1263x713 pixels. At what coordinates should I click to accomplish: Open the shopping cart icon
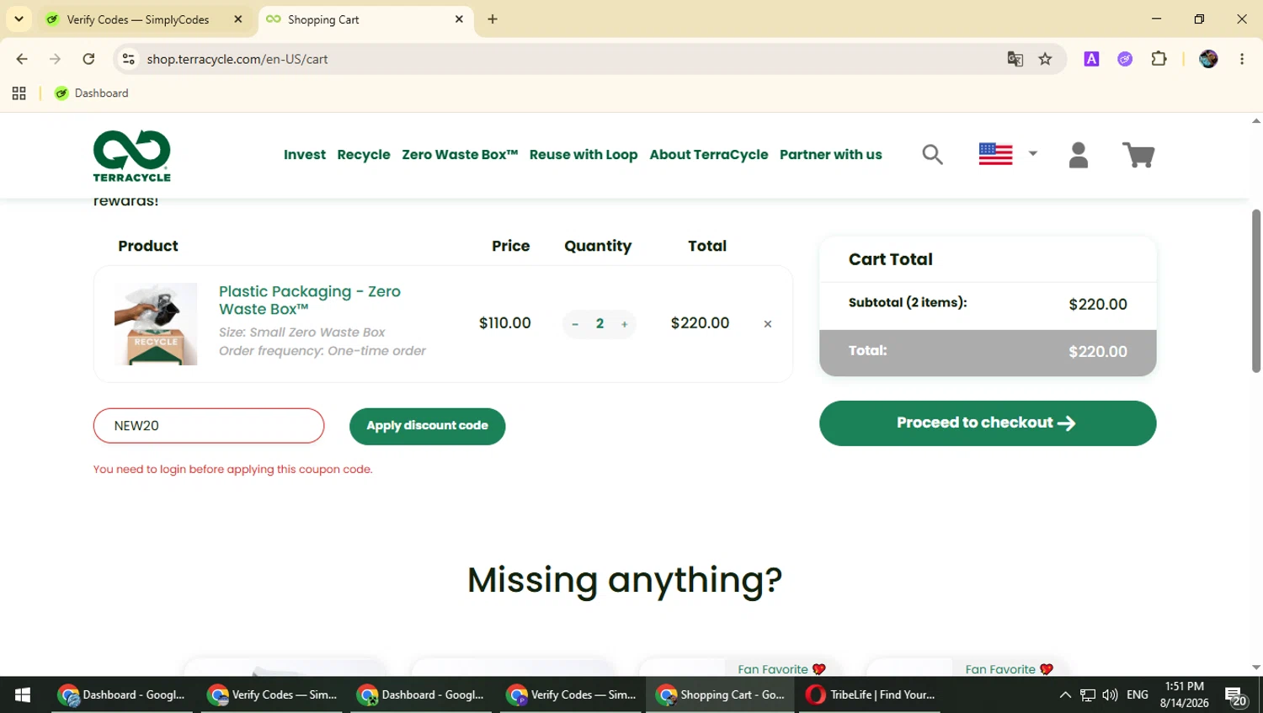(x=1138, y=155)
